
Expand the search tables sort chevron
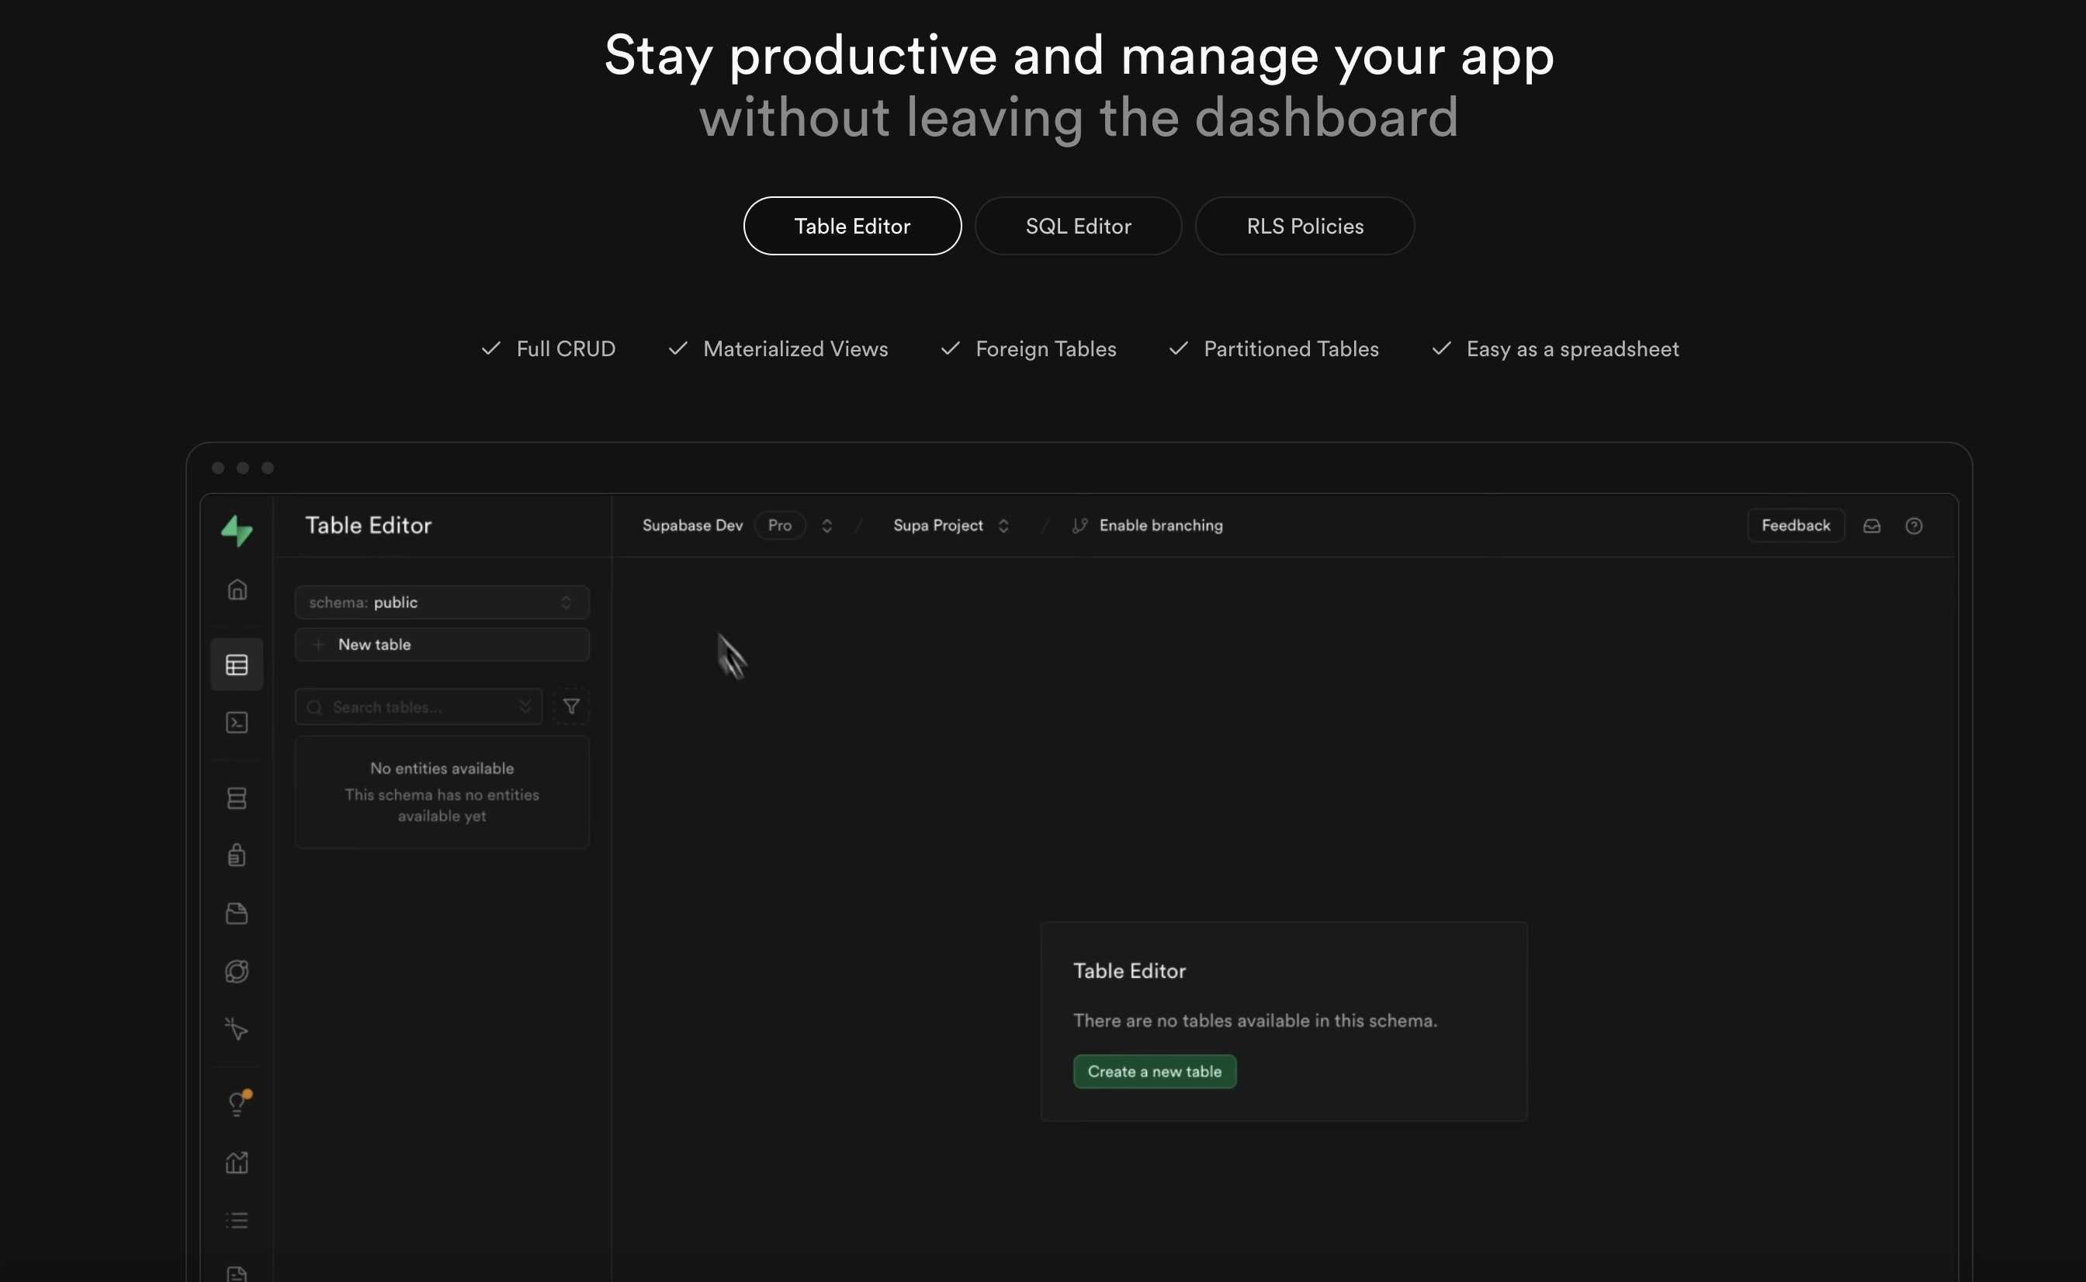[525, 706]
